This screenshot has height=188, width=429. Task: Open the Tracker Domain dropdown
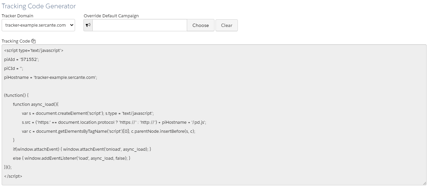pos(38,25)
